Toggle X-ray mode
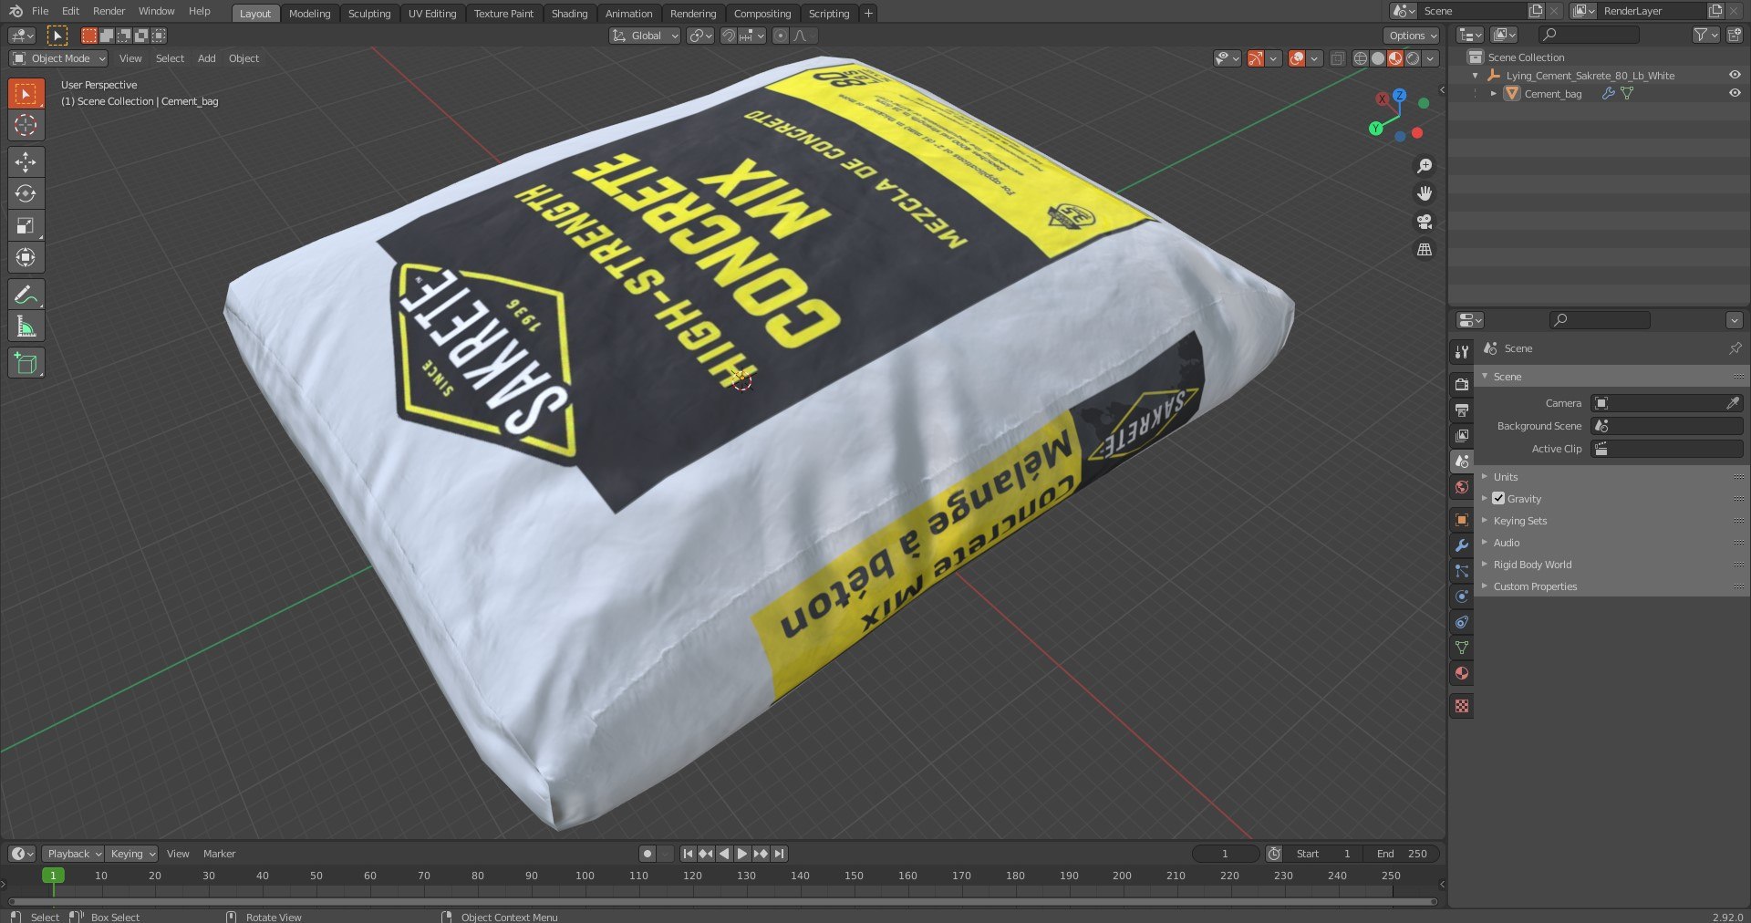Screen dimensions: 1751x923 [1337, 58]
